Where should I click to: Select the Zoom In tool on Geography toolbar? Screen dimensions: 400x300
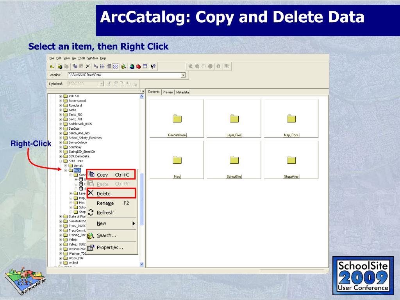[190, 66]
